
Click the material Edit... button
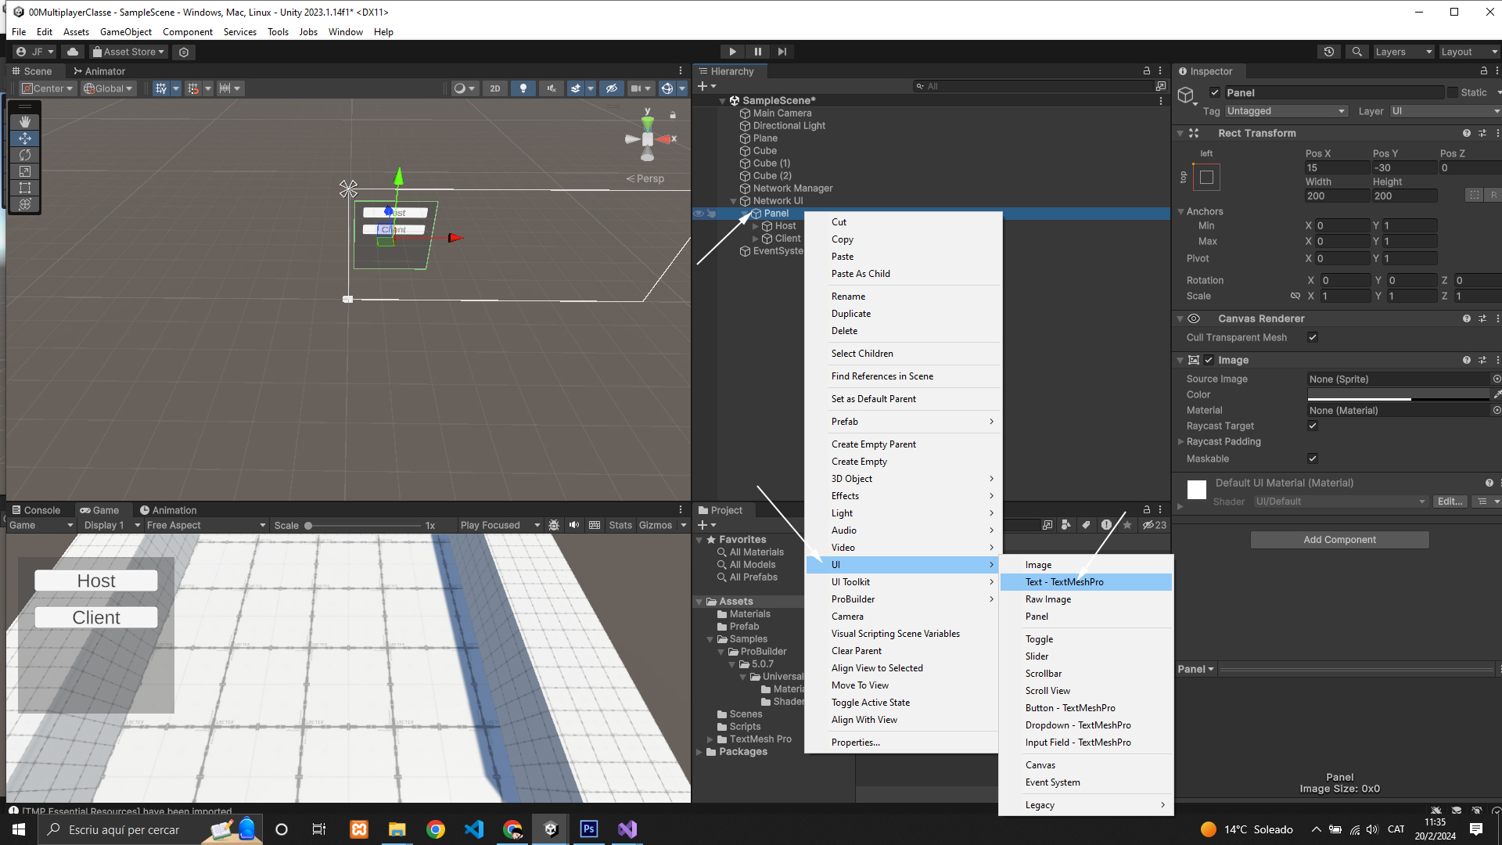pyautogui.click(x=1449, y=502)
